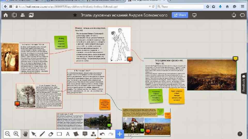Zoom in with the plus magnifier

pyautogui.click(x=16, y=134)
